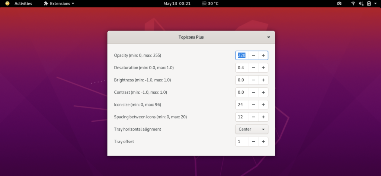The image size is (381, 176).
Task: Close the TopIcons Plus dialog
Action: click(x=269, y=37)
